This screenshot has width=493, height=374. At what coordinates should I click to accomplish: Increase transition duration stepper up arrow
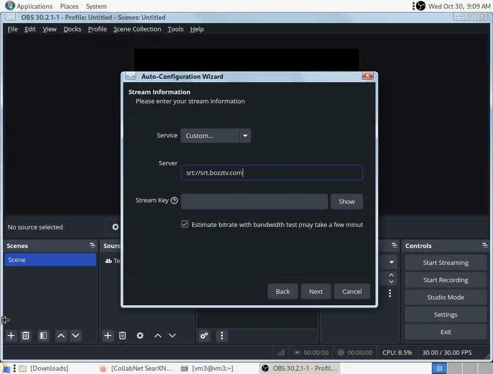click(x=391, y=275)
